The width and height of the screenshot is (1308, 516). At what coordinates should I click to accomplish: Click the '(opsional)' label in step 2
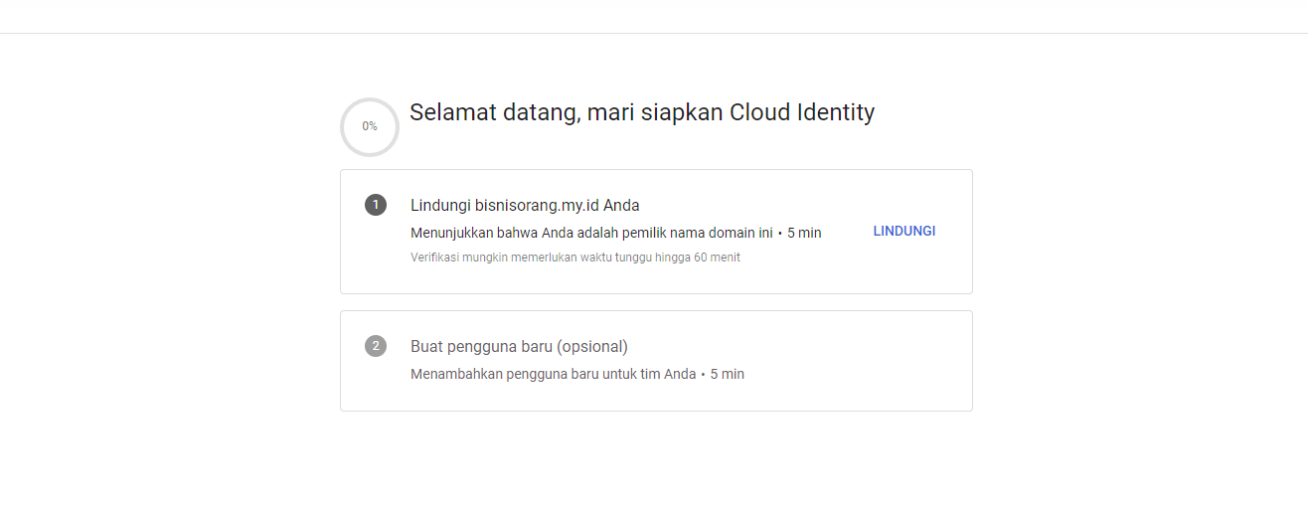(591, 347)
